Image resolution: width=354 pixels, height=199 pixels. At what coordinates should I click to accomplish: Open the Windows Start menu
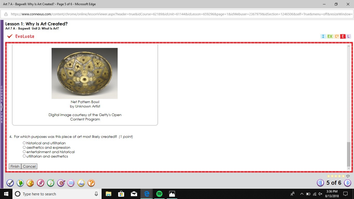tap(6, 194)
